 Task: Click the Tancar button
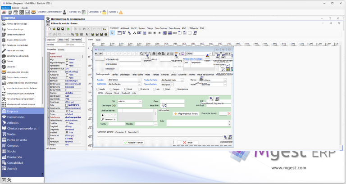pos(187,143)
